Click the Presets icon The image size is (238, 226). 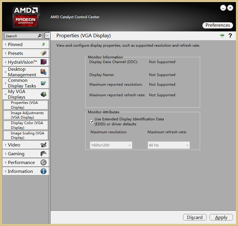tap(43, 53)
